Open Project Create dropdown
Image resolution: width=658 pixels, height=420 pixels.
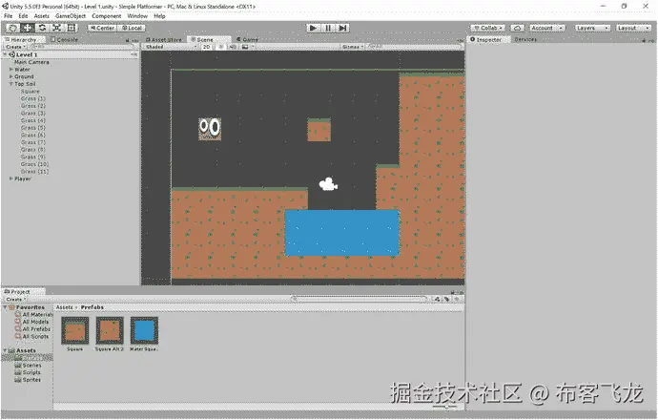(x=16, y=299)
